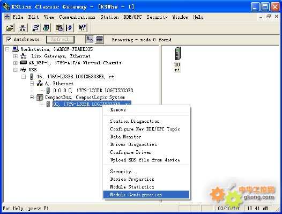
Task: Open the Communications menu
Action: (77, 17)
